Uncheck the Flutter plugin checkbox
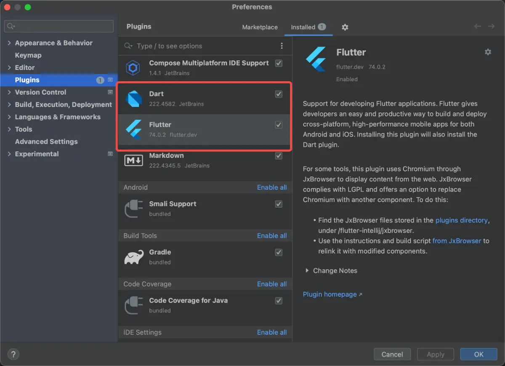The width and height of the screenshot is (505, 366). [x=279, y=125]
